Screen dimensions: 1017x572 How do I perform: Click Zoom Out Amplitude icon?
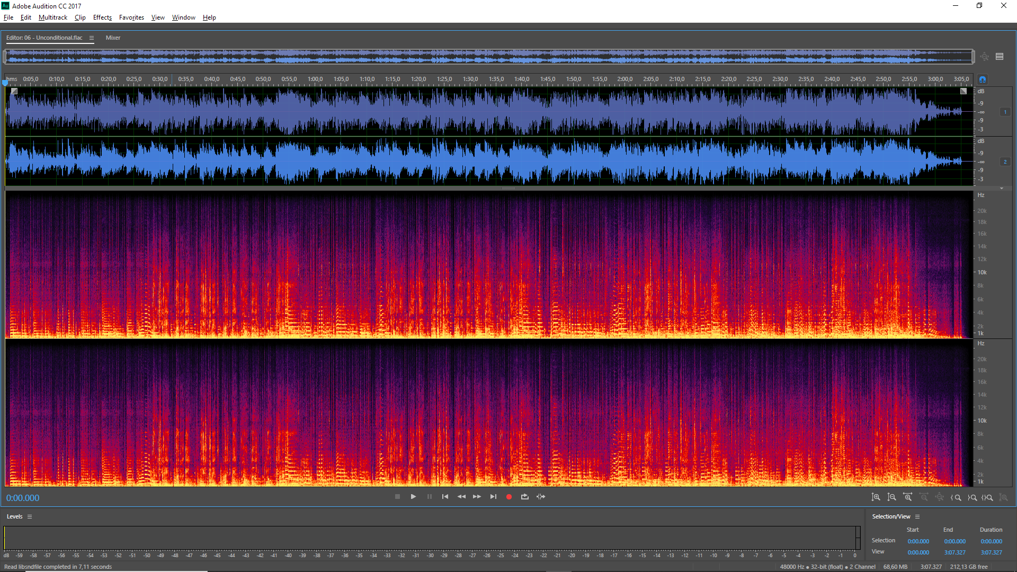tap(892, 497)
